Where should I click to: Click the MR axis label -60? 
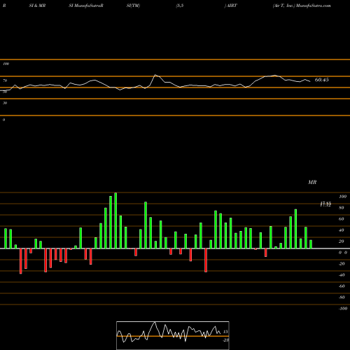pyautogui.click(x=342, y=286)
